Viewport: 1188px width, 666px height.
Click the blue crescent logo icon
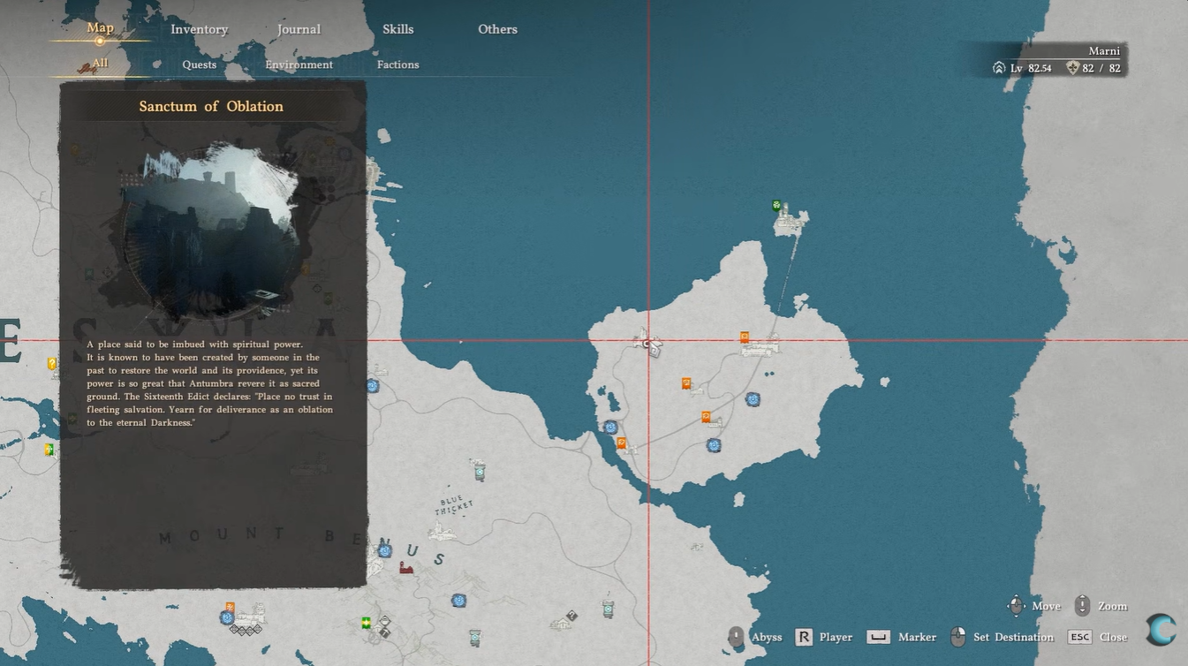1161,630
